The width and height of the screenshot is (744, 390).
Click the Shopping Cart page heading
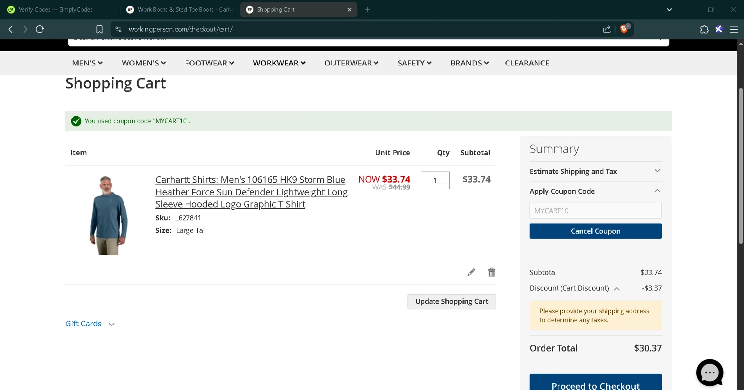pyautogui.click(x=116, y=83)
